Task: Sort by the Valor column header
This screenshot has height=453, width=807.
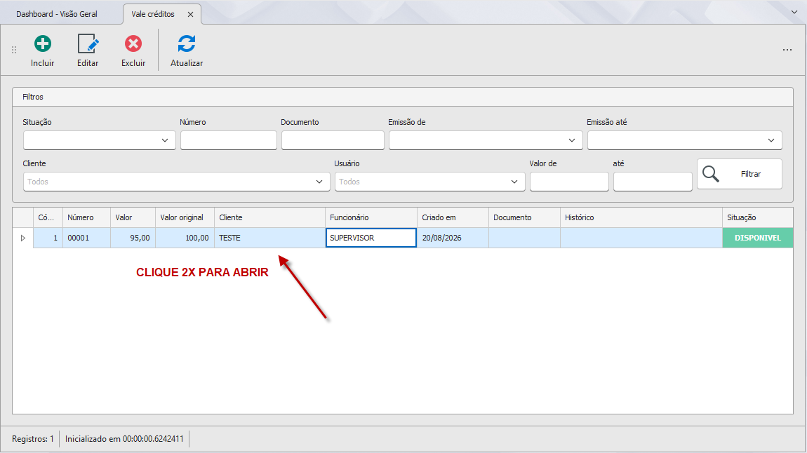Action: click(x=133, y=217)
